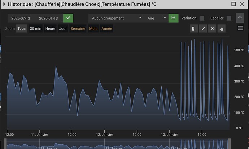The height and width of the screenshot is (149, 249).
Task: Click the ruler toolbar icon
Action: point(193,29)
